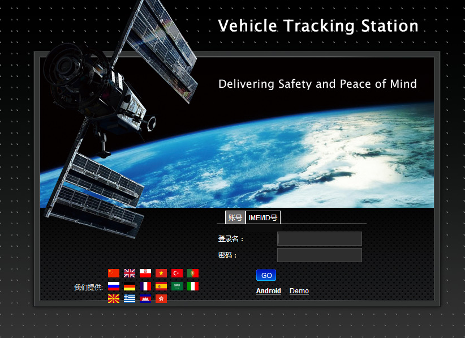The height and width of the screenshot is (338, 465).
Task: Choose French via the France flag
Action: tap(145, 286)
